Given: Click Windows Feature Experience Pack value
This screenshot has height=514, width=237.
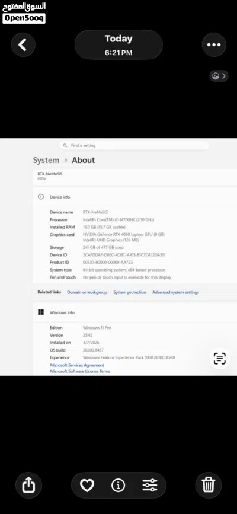Looking at the screenshot, I should [x=129, y=357].
